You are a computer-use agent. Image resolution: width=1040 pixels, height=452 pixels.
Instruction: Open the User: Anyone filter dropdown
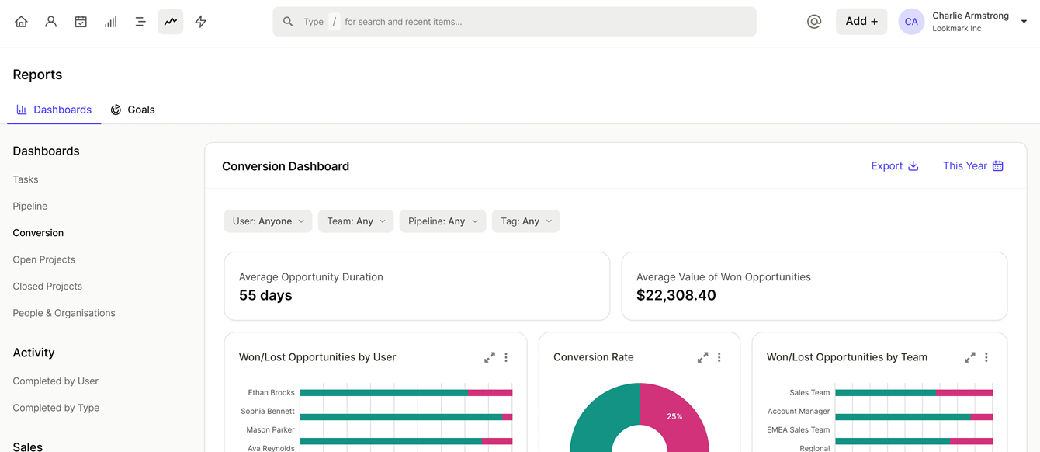pyautogui.click(x=268, y=221)
